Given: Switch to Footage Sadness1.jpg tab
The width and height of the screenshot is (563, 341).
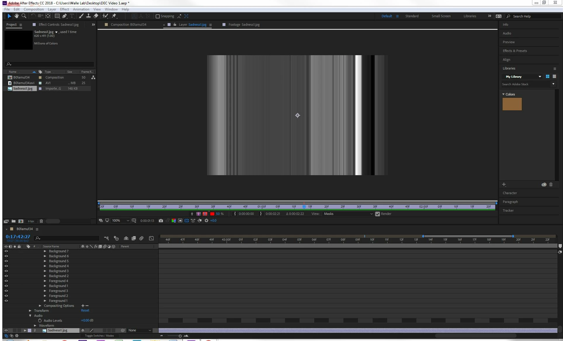Looking at the screenshot, I should [244, 25].
